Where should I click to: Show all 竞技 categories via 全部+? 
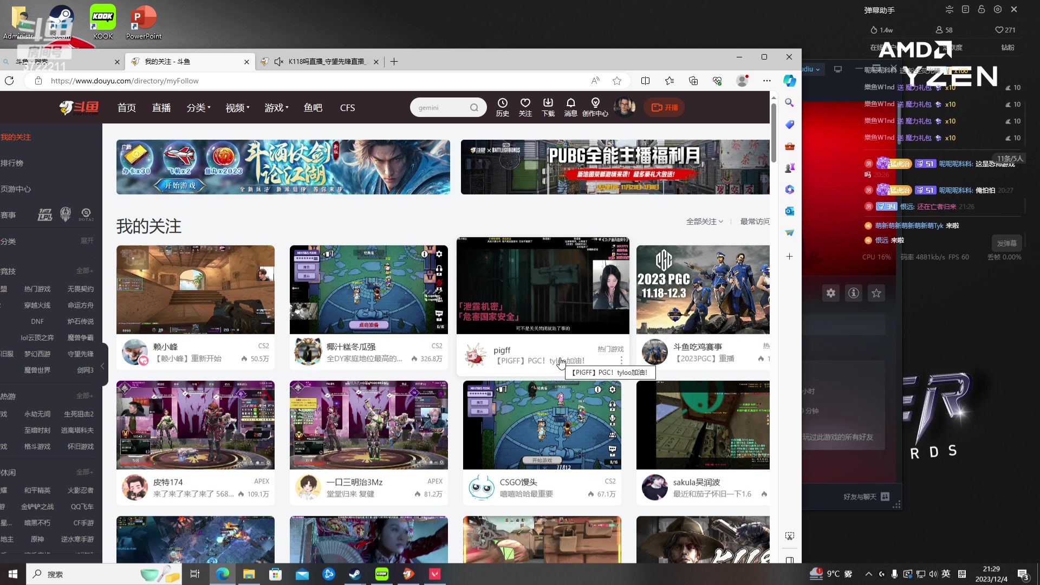click(84, 271)
